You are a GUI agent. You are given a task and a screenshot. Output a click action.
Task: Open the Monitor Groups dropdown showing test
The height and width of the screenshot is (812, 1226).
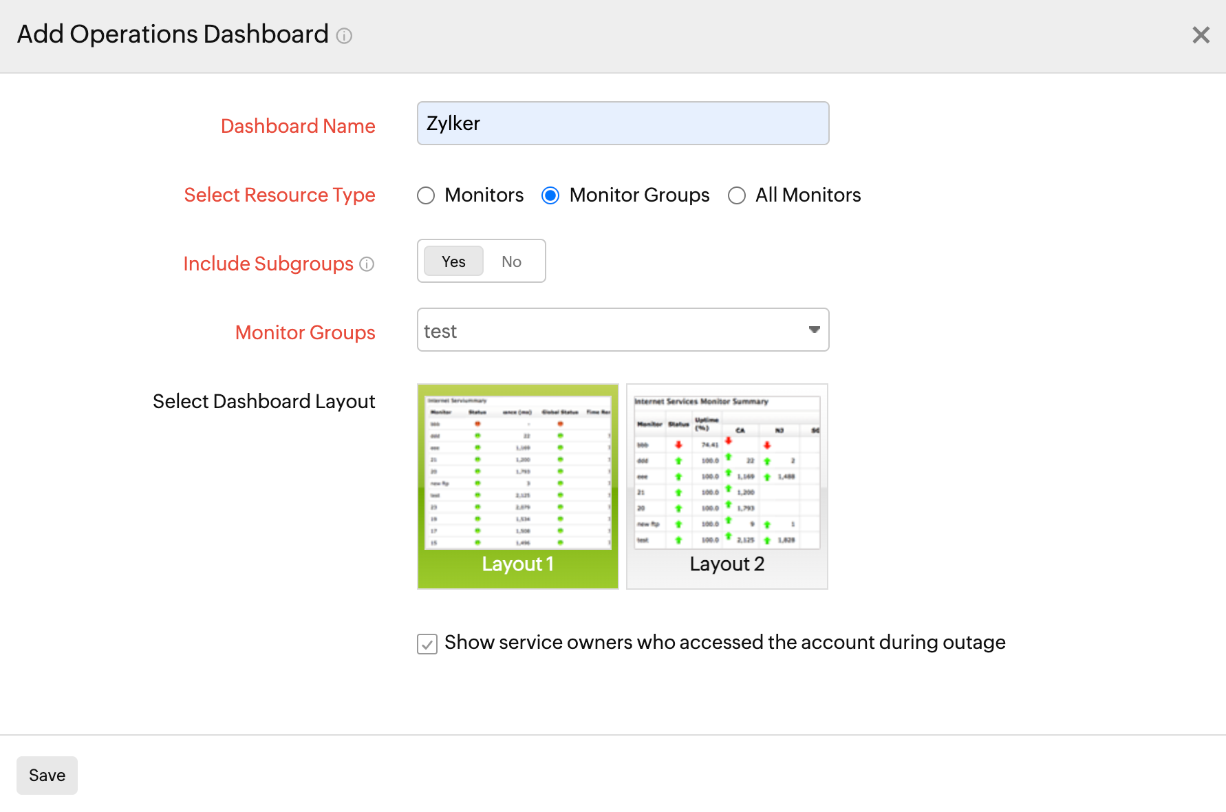pos(612,330)
